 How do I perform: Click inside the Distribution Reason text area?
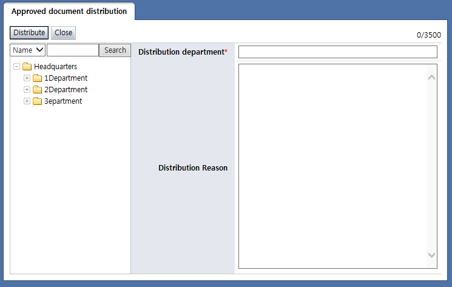[x=331, y=166]
